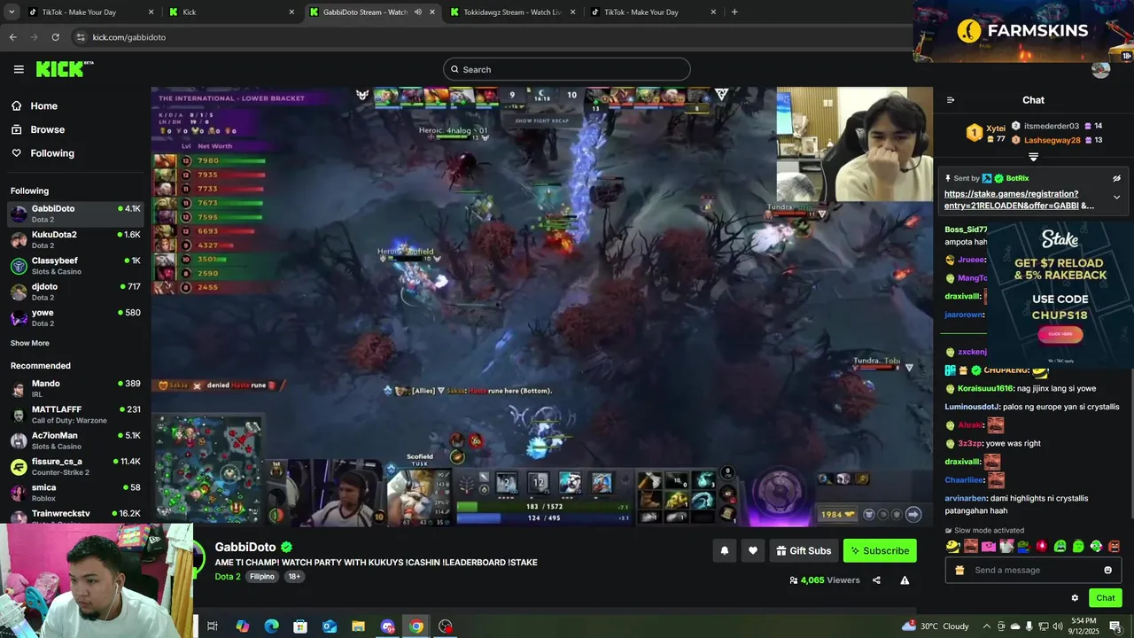Open recommended channel fissure_cs_a
This screenshot has width=1134, height=638.
(x=75, y=466)
